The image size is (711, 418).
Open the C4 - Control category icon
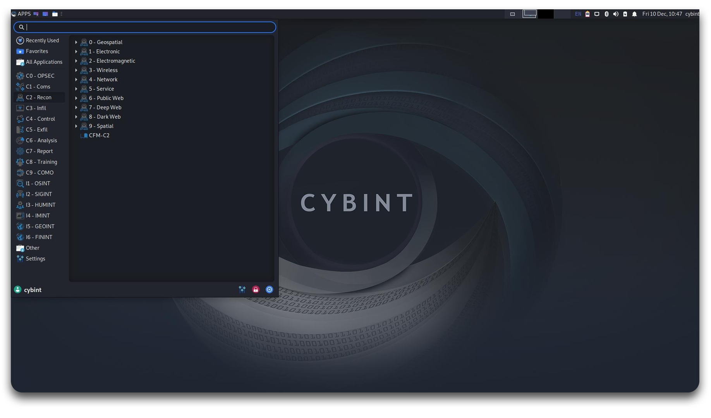20,119
